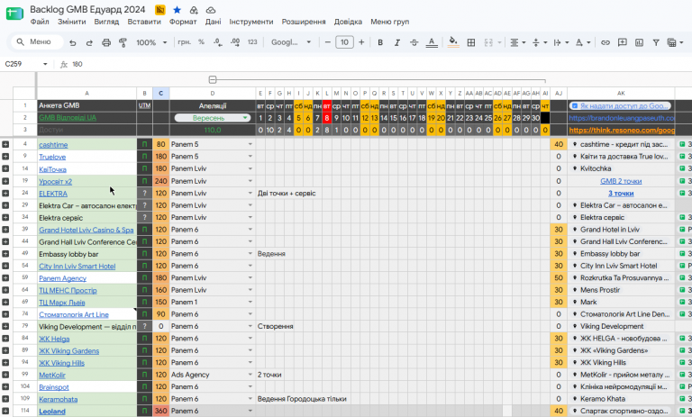This screenshot has width=692, height=417.
Task: Open fill color picker
Action: 453,42
